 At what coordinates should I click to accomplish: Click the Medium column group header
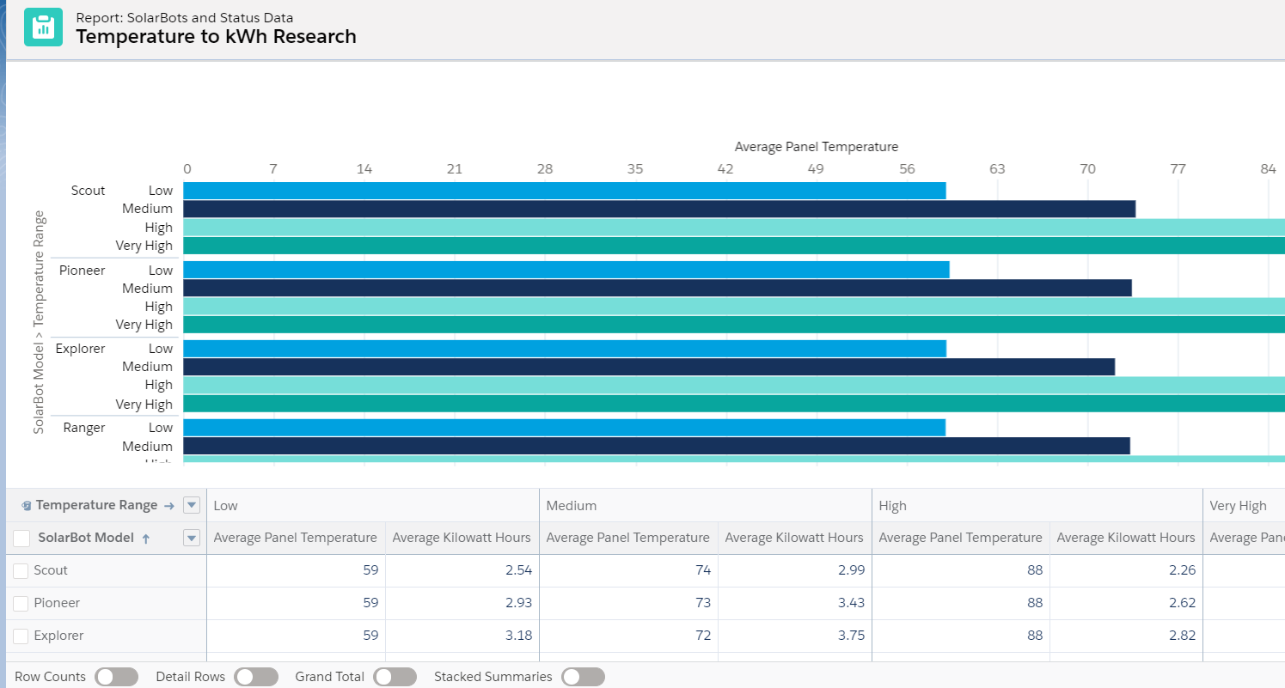[x=572, y=506]
